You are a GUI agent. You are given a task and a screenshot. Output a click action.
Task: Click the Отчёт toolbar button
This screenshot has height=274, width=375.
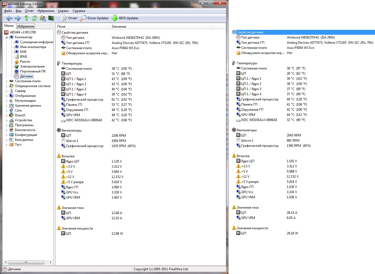click(69, 18)
